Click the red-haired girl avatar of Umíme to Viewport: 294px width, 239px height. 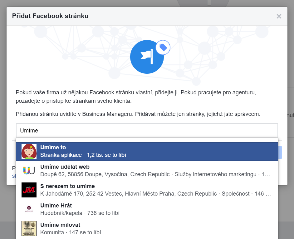coord(29,151)
